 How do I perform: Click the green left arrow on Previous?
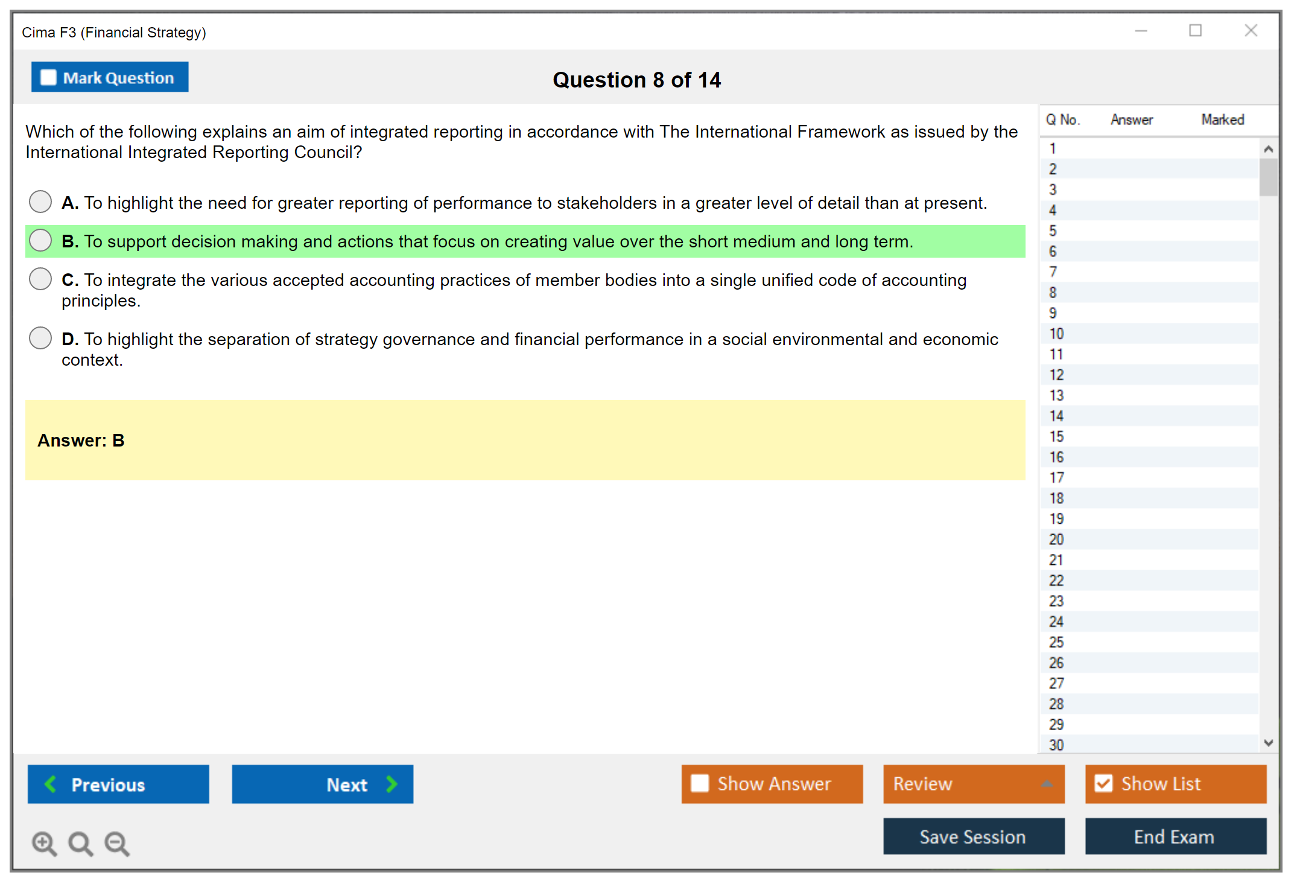click(x=51, y=784)
